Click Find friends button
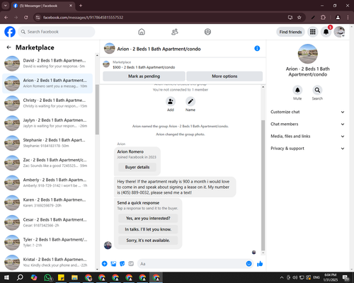Screen dimensions: 354x283 (290, 32)
